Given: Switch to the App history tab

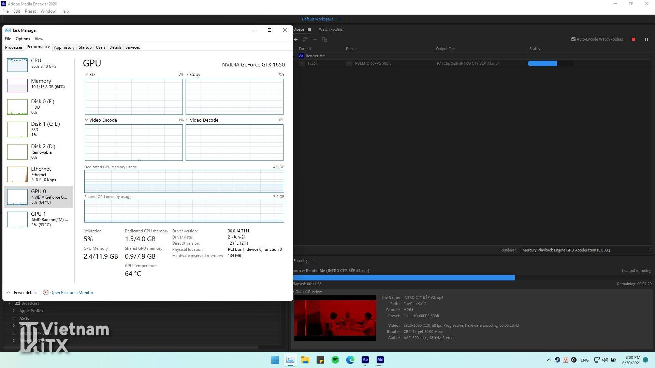Looking at the screenshot, I should (x=64, y=47).
